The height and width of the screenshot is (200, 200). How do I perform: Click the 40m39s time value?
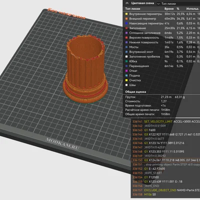tap(169, 18)
